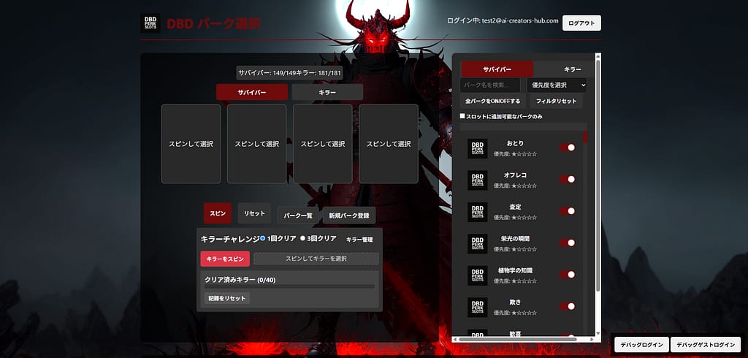Click the DBD Perk Slots logo in header
The height and width of the screenshot is (358, 748).
(150, 23)
